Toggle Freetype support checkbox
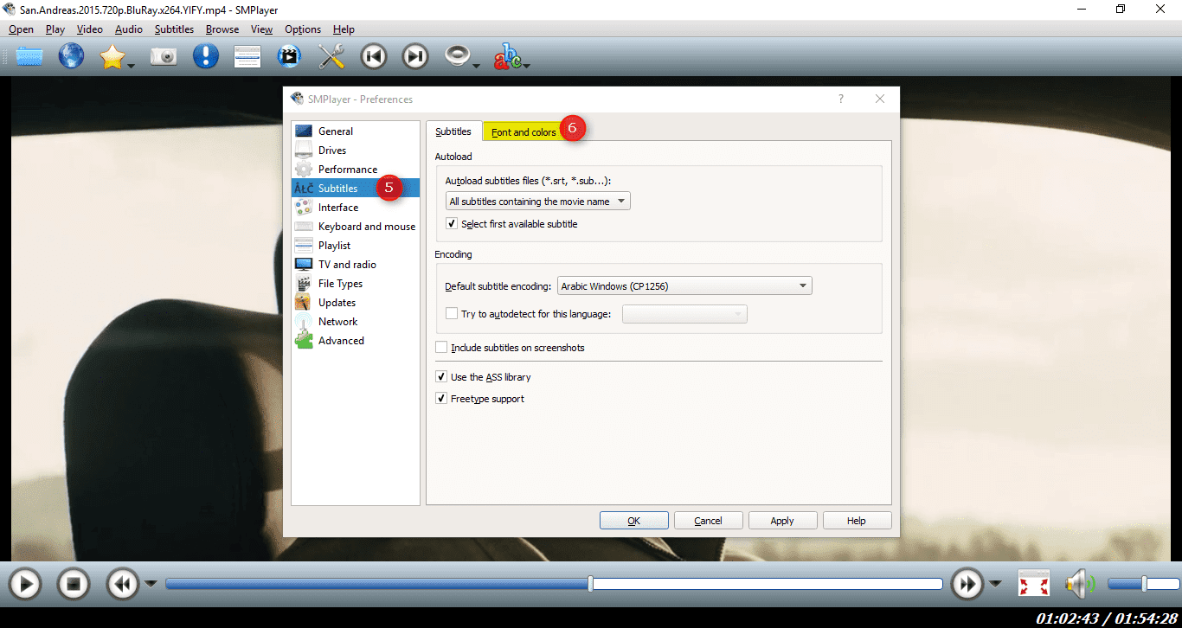The image size is (1182, 628). [441, 399]
